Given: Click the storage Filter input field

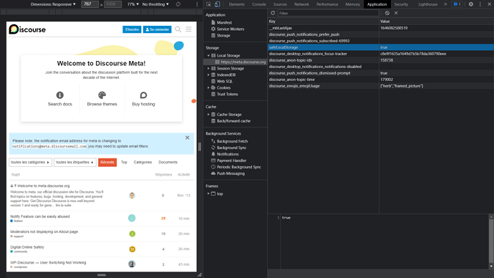Looking at the screenshot, I should click(x=328, y=13).
